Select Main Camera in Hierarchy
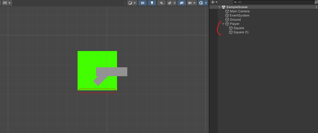The width and height of the screenshot is (318, 133). [240, 11]
